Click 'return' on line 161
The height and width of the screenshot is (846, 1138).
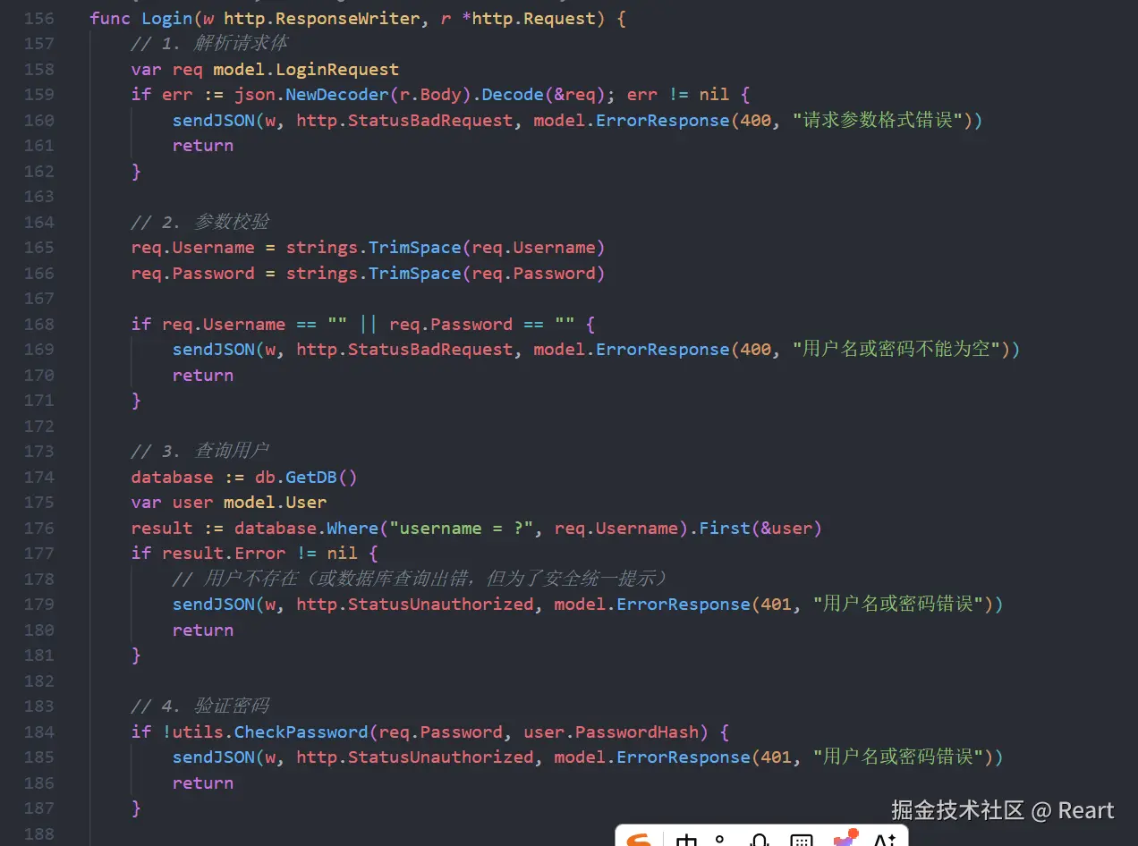click(203, 145)
